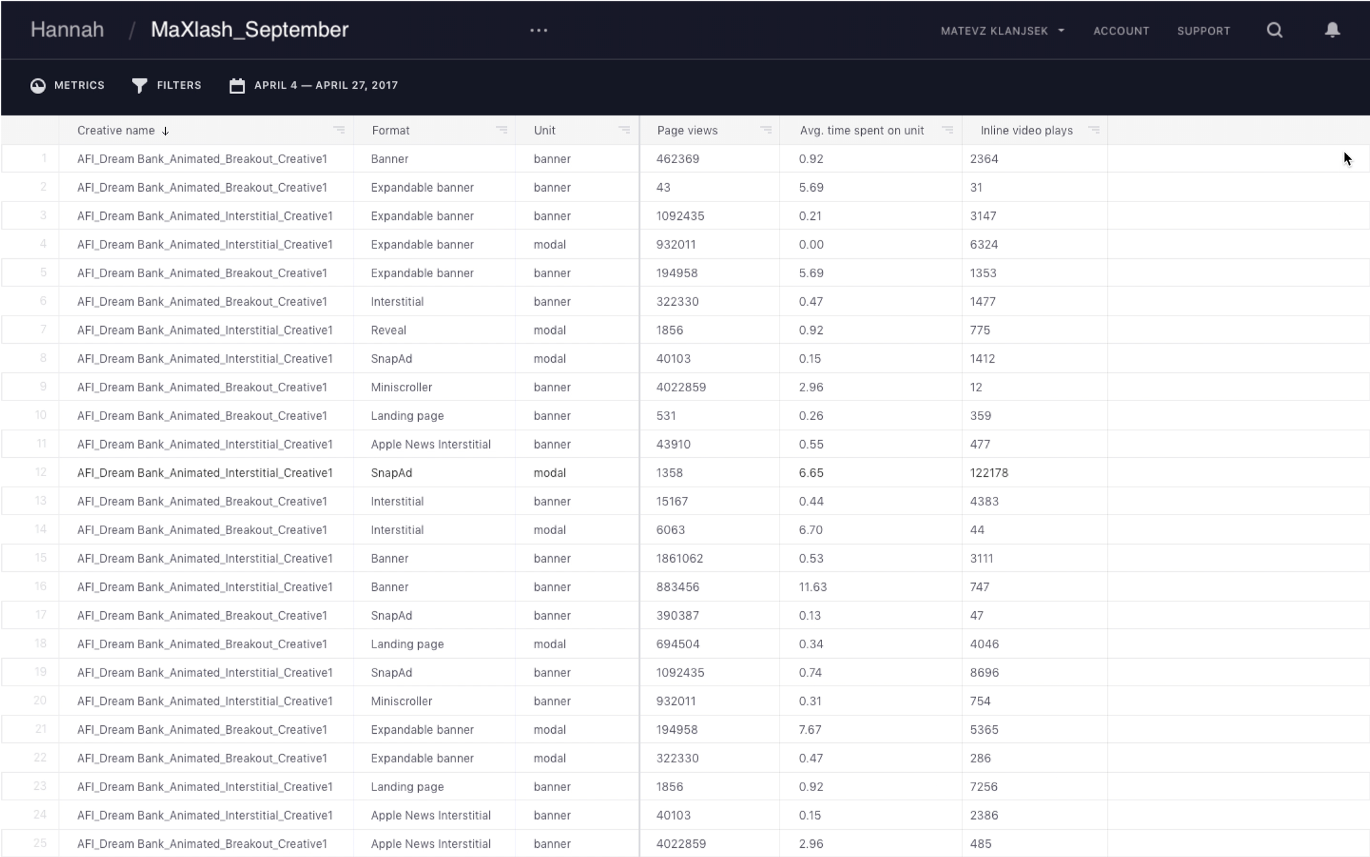Open Format column filter icon

(501, 130)
